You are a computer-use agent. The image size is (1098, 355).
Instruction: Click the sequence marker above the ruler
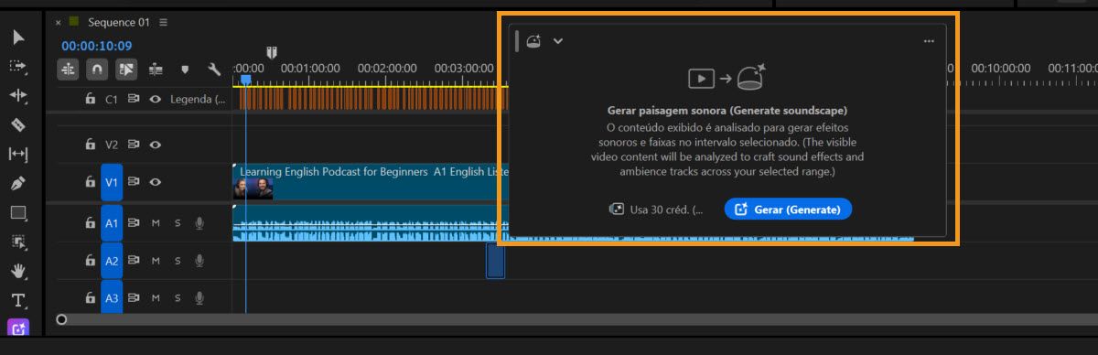point(272,52)
